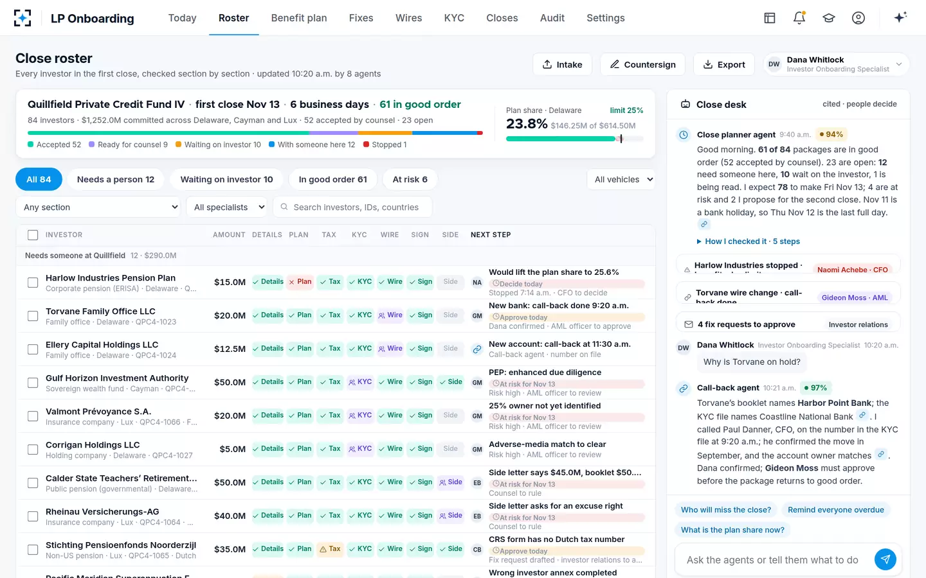Click NA avatar in Harlow Industries row

pyautogui.click(x=477, y=283)
